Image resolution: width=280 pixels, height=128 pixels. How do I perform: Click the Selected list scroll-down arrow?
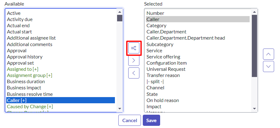pos(254,109)
